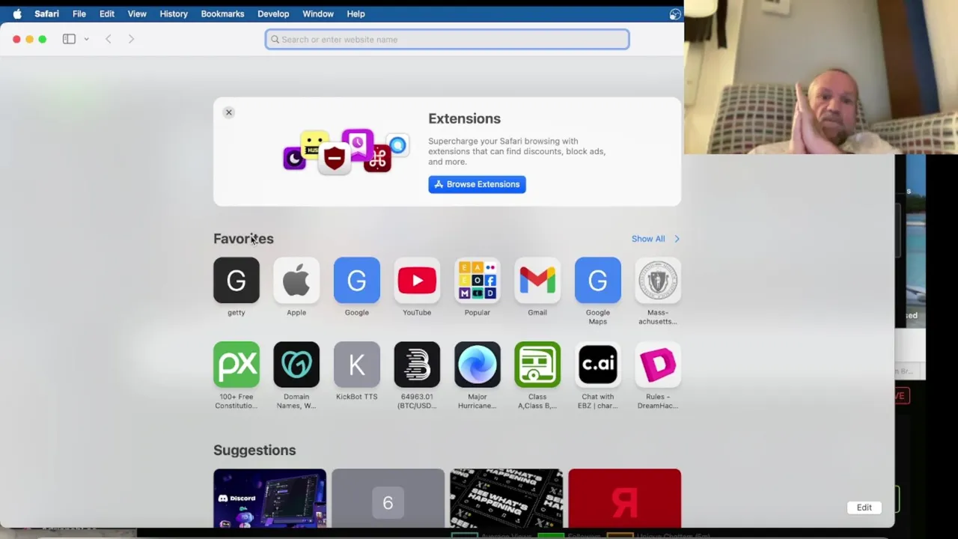Viewport: 958px width, 539px height.
Task: Open the Help menu
Action: point(356,13)
